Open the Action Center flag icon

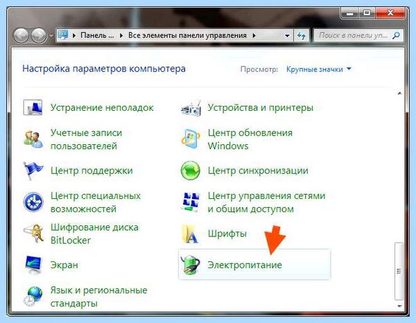click(33, 171)
